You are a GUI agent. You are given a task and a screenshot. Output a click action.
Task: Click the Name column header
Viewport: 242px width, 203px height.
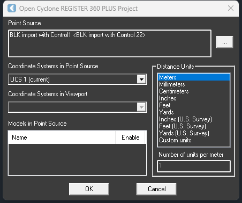(62, 137)
